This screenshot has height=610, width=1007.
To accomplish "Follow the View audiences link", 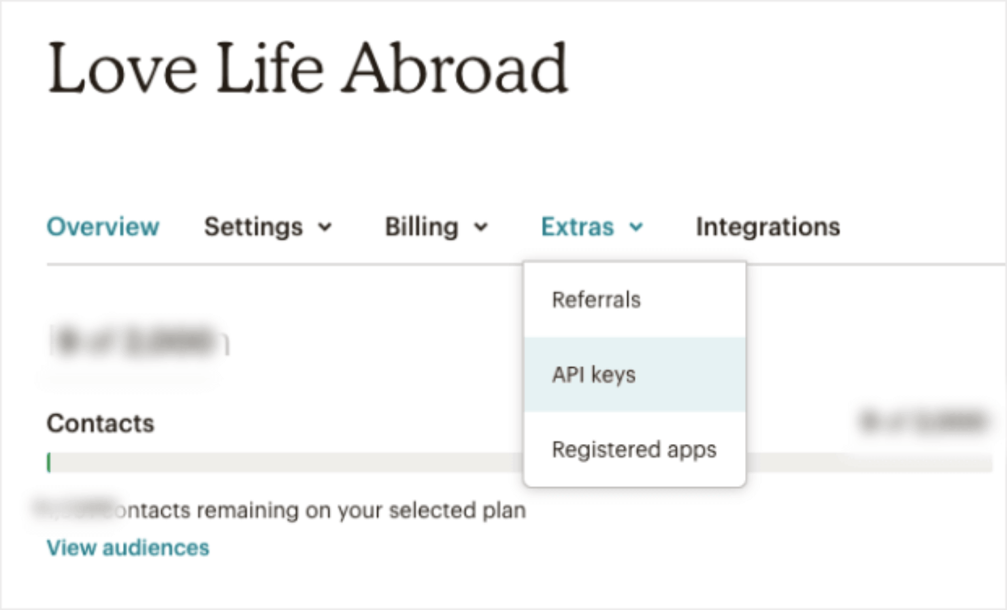I will pyautogui.click(x=128, y=547).
